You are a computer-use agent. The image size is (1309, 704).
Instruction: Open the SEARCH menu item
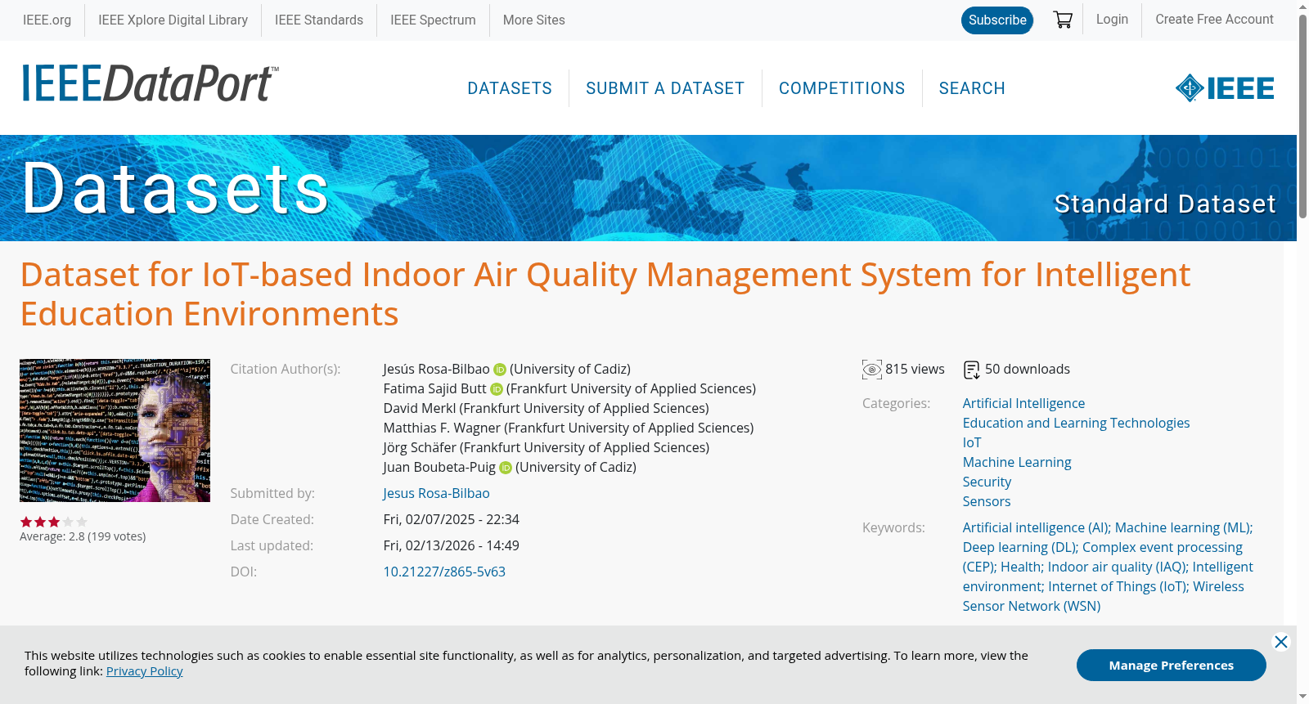[972, 88]
